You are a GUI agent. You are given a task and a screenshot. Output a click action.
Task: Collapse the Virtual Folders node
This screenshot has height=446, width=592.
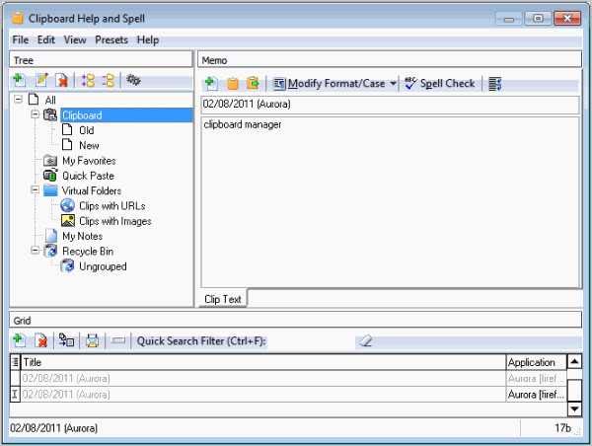click(x=35, y=190)
